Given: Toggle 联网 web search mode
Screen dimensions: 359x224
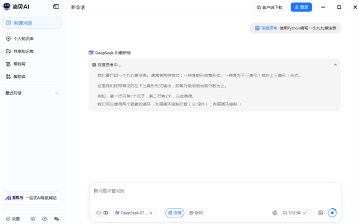Looking at the screenshot, I should 196,213.
